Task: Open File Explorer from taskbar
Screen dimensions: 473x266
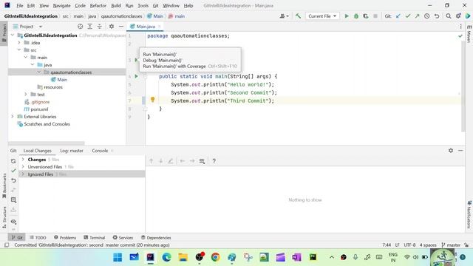Action: tap(183, 257)
